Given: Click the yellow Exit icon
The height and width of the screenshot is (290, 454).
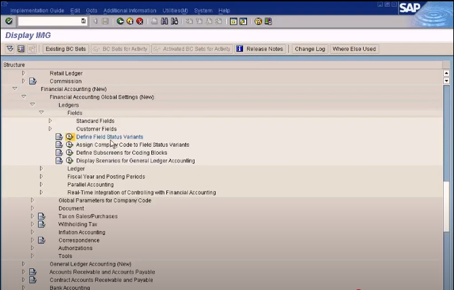Looking at the screenshot, I should pos(130,21).
